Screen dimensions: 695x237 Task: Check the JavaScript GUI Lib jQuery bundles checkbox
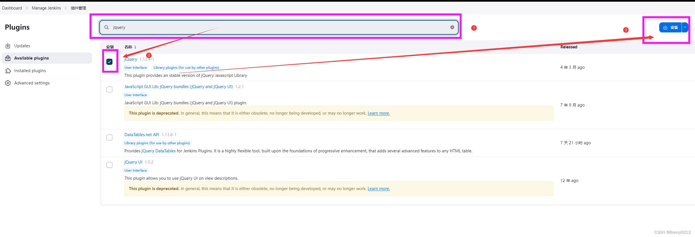coord(109,89)
